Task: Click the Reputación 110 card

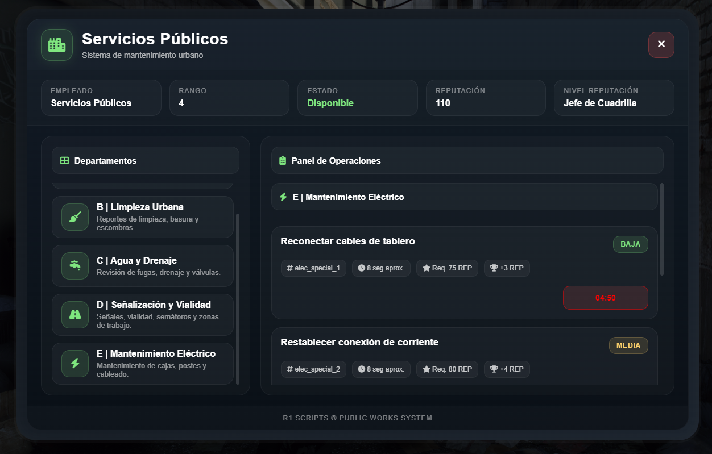Action: pyautogui.click(x=486, y=98)
